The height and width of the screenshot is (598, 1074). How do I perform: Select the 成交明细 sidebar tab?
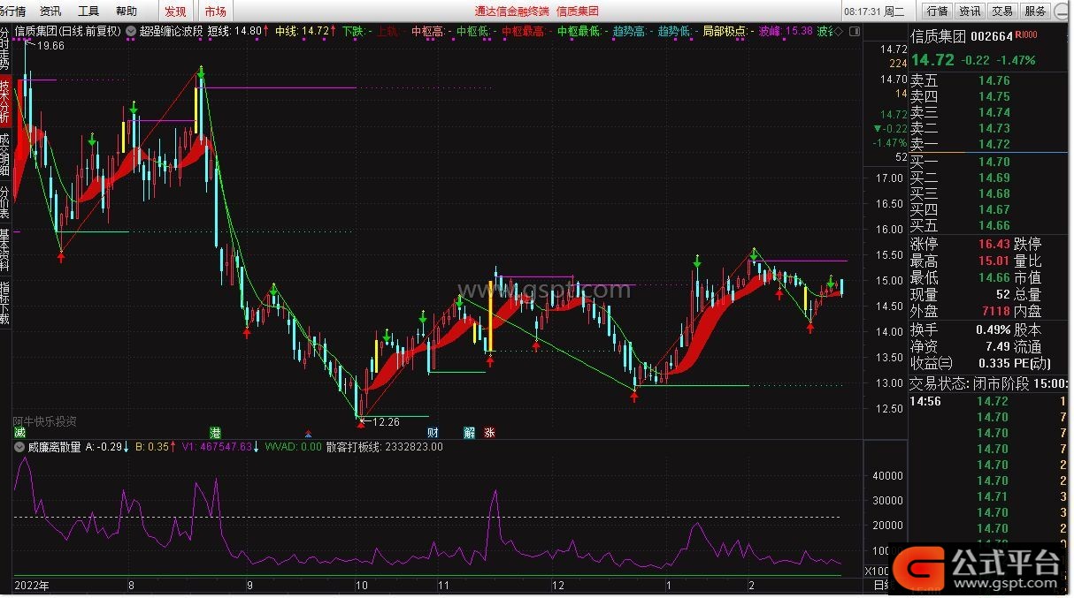pos(5,155)
